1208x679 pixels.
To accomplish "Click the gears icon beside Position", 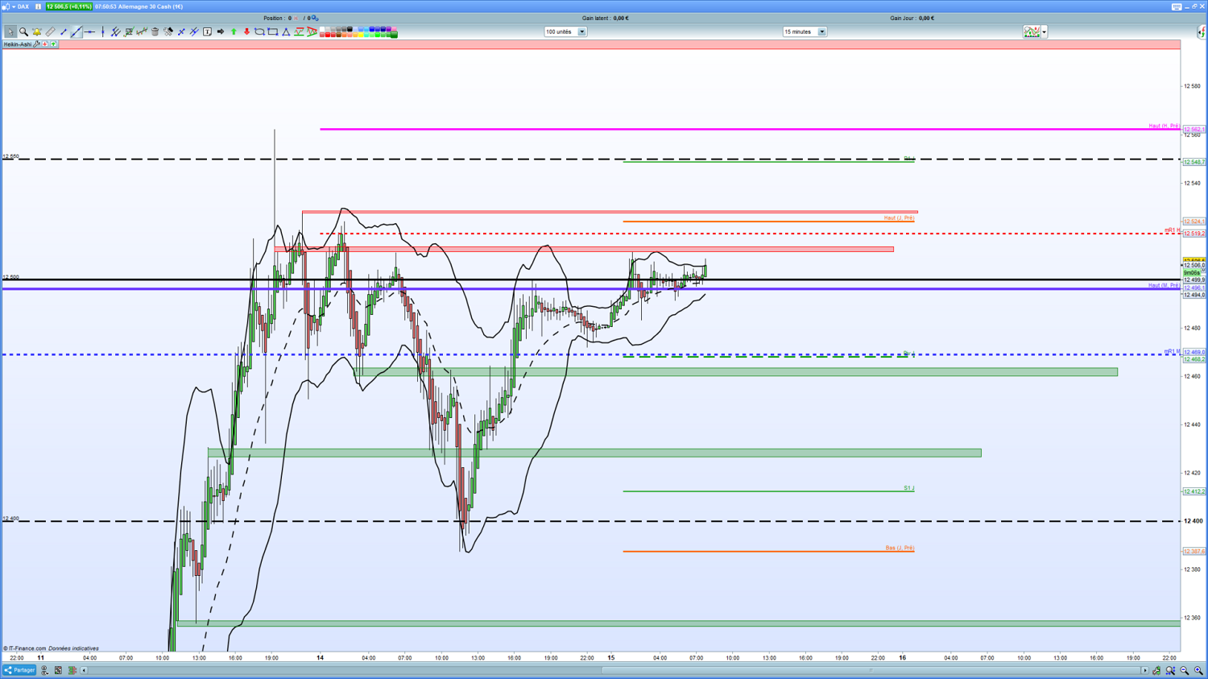I will click(315, 18).
